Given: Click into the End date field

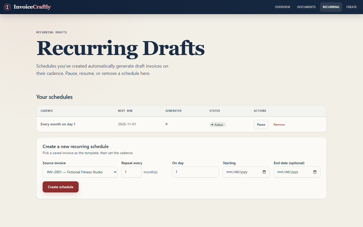Looking at the screenshot, I should (x=297, y=172).
